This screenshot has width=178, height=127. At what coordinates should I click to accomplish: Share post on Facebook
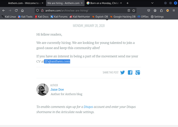pos(130,72)
